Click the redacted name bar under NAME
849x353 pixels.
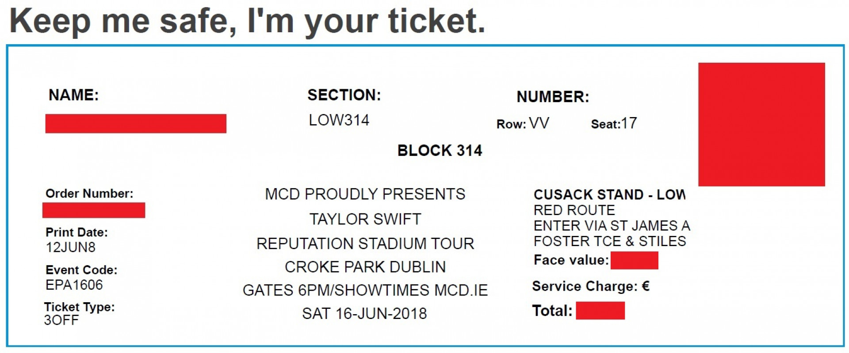(x=136, y=123)
